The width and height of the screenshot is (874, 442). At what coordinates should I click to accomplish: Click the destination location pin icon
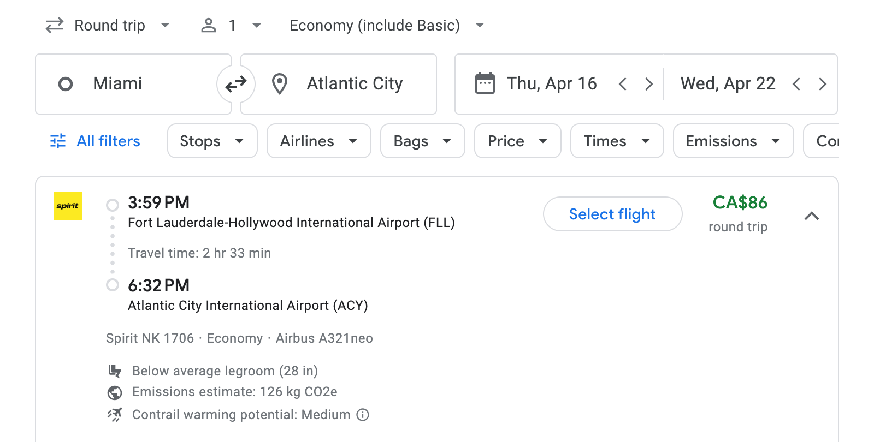coord(280,84)
